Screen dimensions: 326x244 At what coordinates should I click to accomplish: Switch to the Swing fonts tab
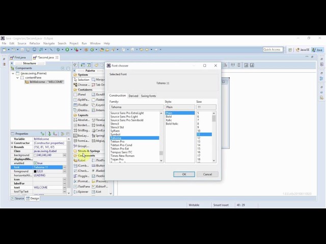pos(148,96)
